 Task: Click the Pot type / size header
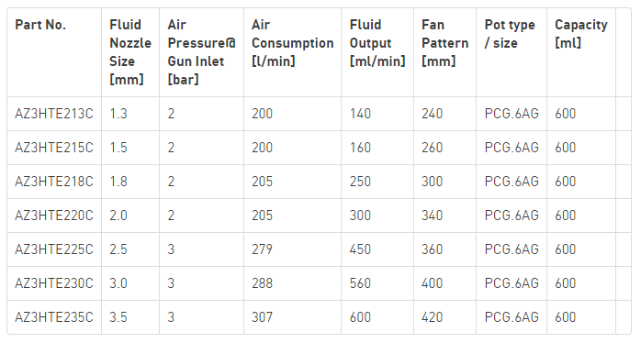tap(510, 34)
